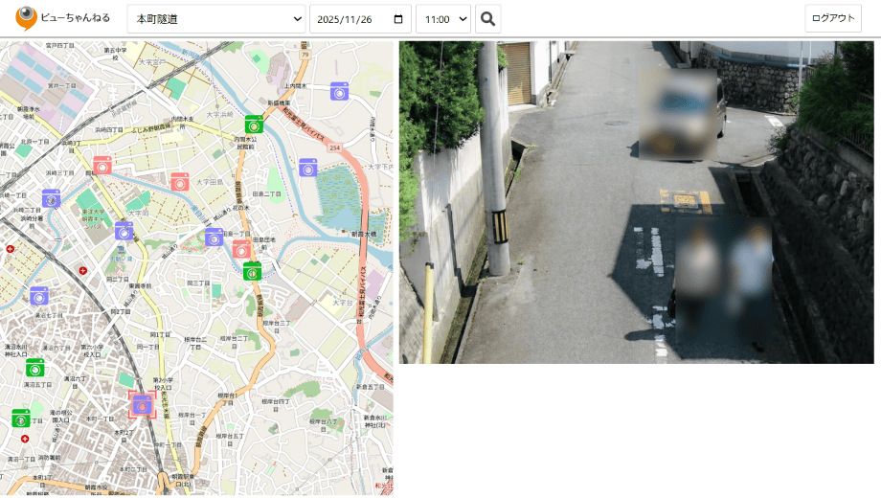Select purple camera marker west of 朝霞大橋 pond

307,168
